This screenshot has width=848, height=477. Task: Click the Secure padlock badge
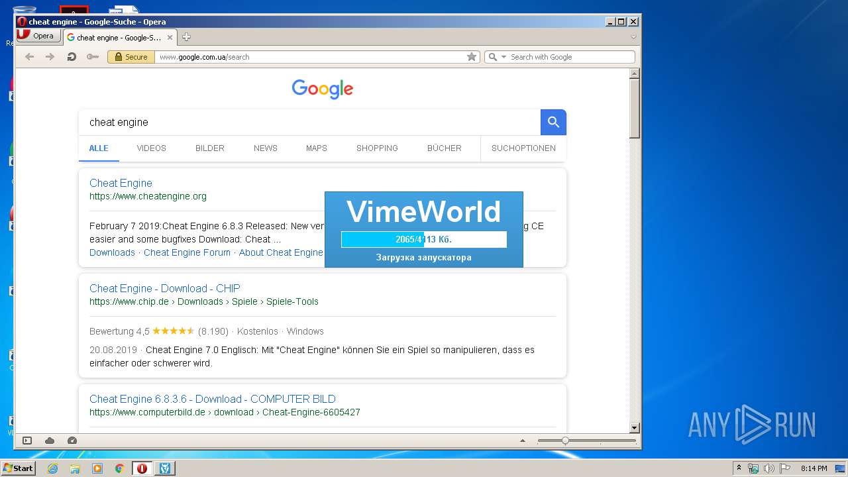tap(131, 57)
